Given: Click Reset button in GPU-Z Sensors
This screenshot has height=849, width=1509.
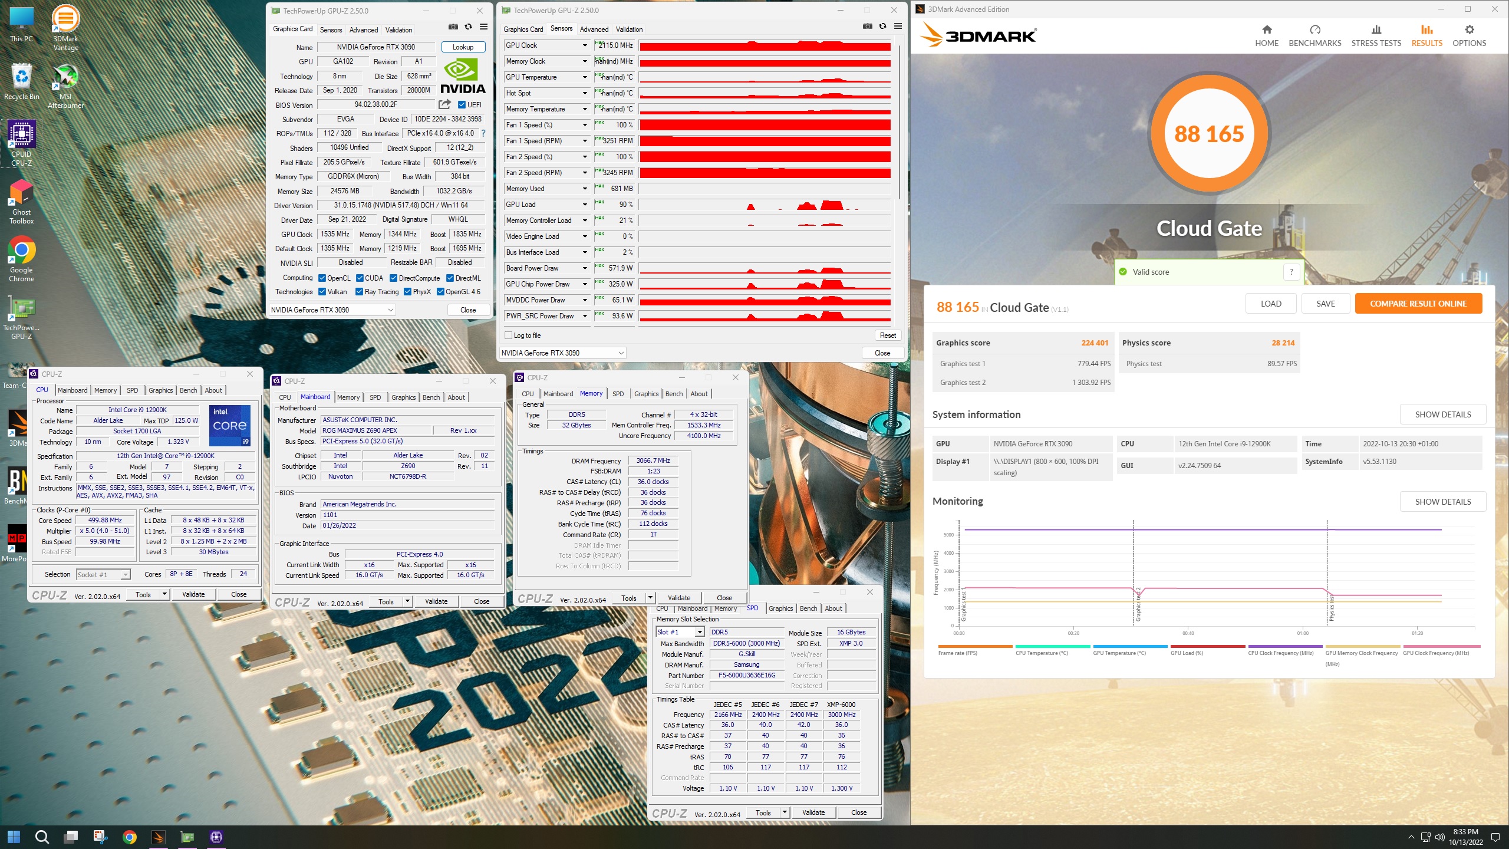Looking at the screenshot, I should tap(888, 335).
